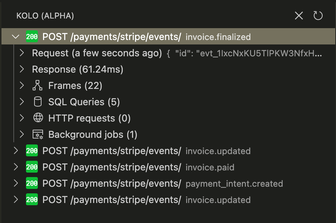Open the Background jobs (1) item
Screen dimensions: 336x223
[93, 134]
